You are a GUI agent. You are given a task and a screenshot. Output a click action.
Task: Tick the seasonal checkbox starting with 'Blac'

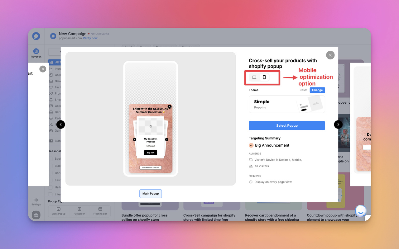[x=50, y=166]
